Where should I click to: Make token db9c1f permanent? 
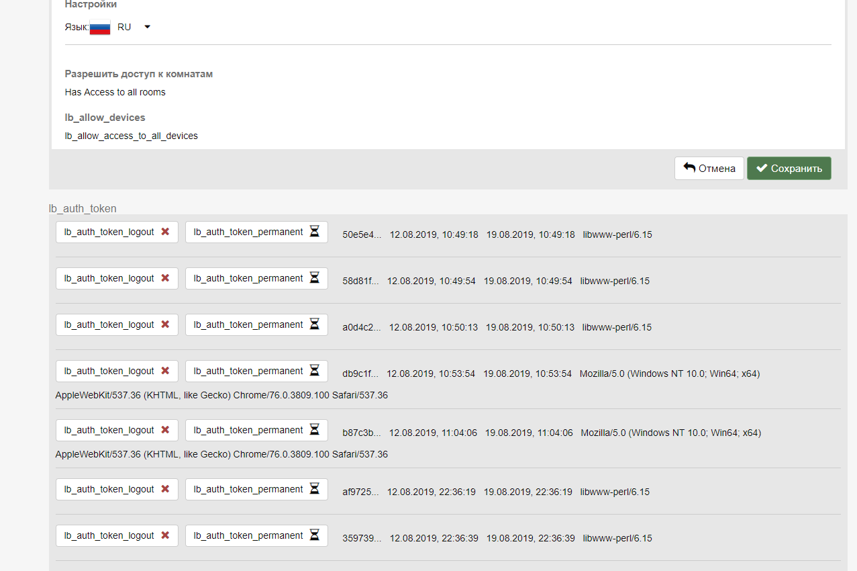pyautogui.click(x=256, y=371)
